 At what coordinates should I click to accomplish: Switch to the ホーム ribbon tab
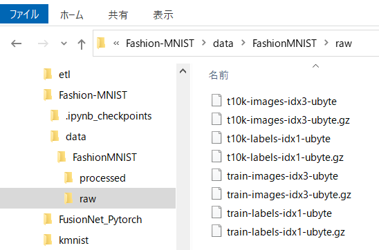coord(71,15)
